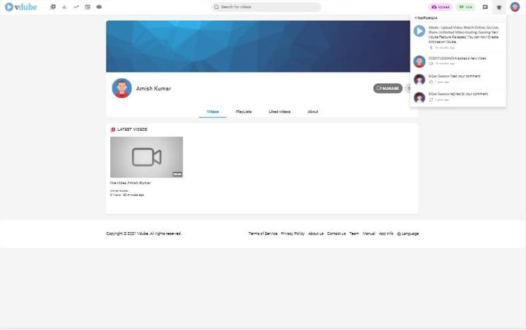526x330 pixels.
Task: Click the search magnifier icon
Action: (x=216, y=7)
